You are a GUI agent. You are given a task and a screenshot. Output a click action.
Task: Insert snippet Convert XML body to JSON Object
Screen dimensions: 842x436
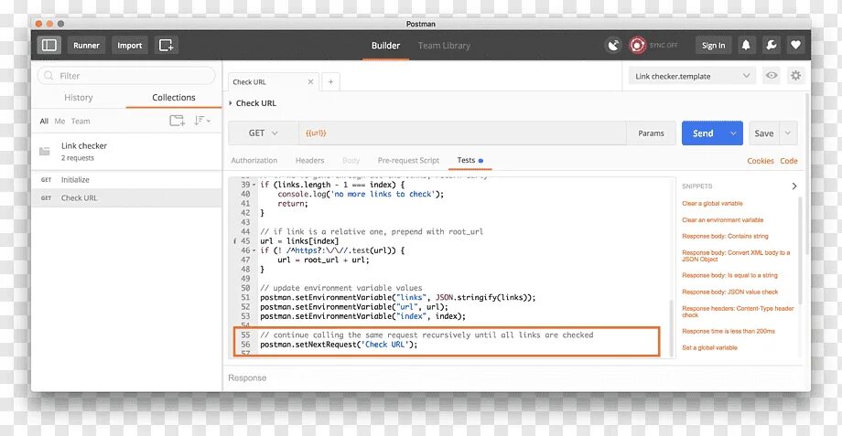(x=736, y=256)
